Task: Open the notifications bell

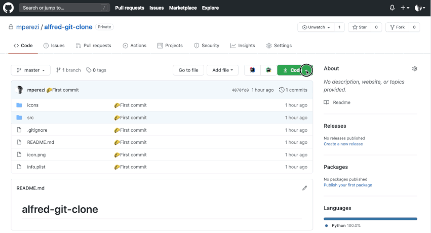Action: click(392, 8)
